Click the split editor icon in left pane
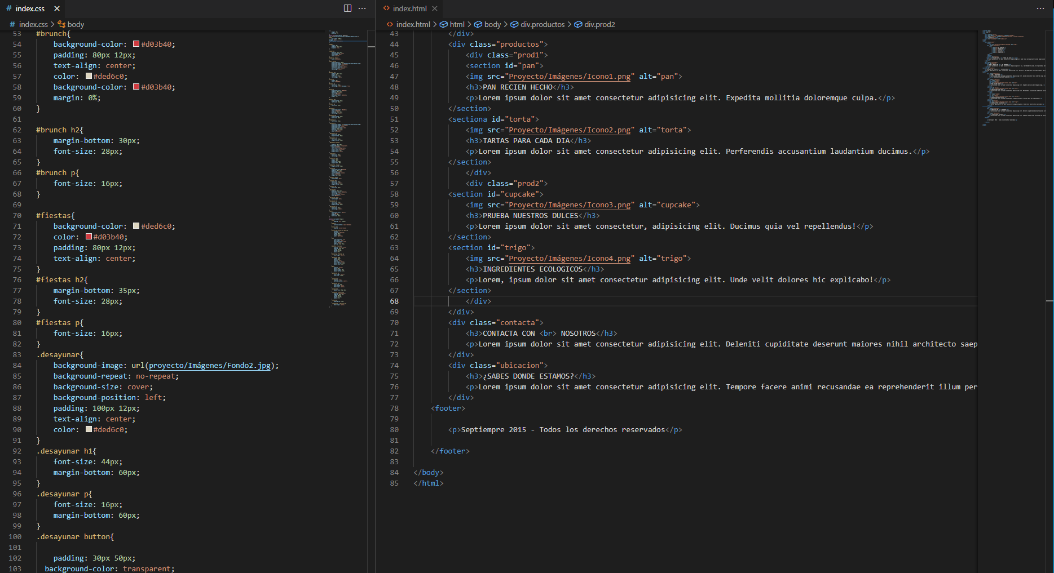The height and width of the screenshot is (573, 1054). click(x=347, y=8)
